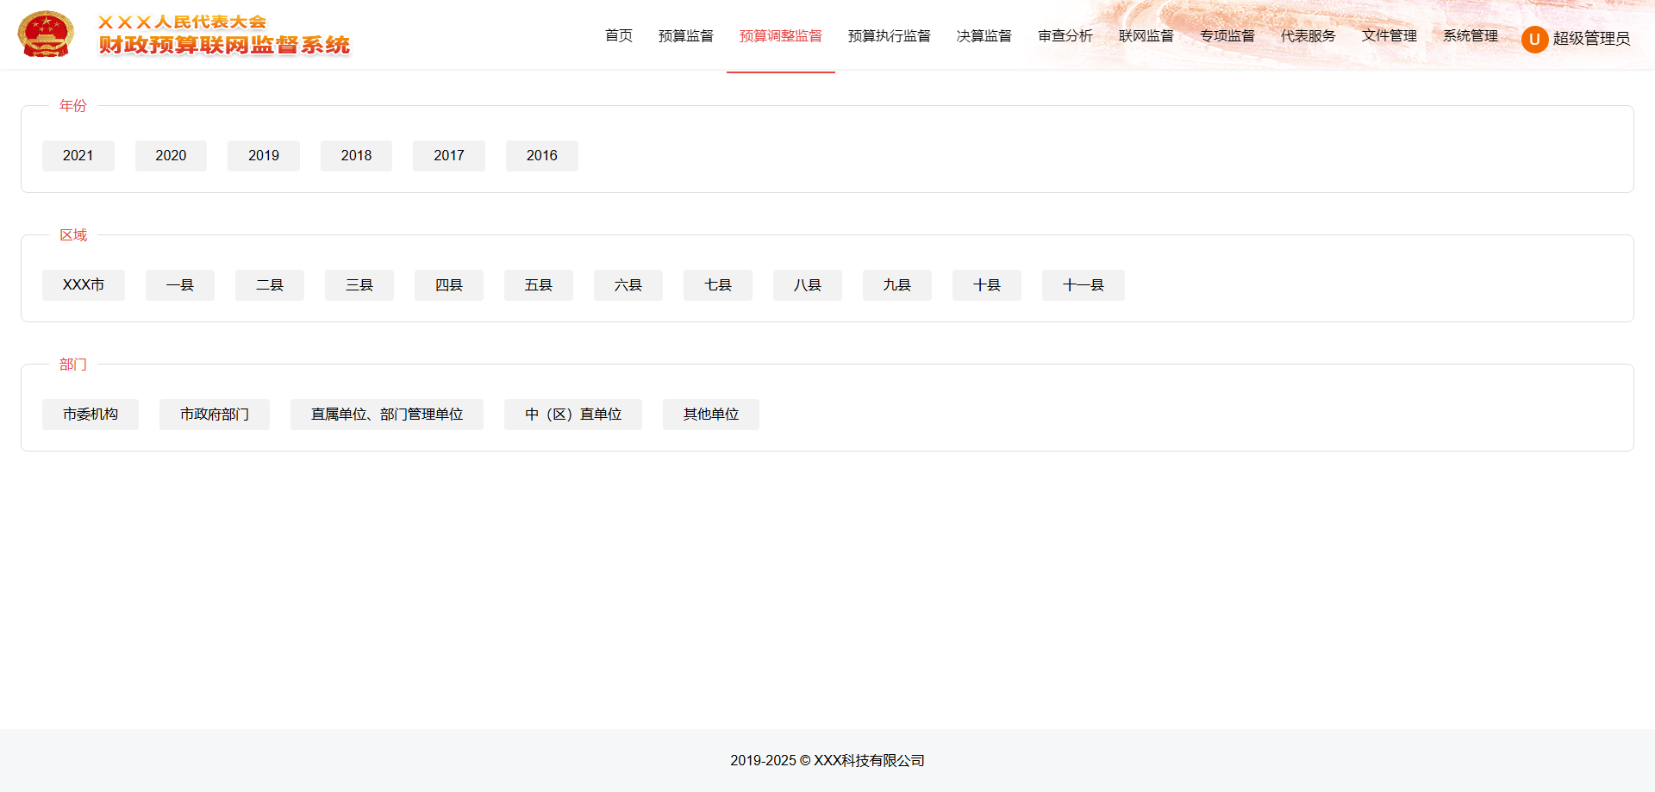Select year 2021

tap(78, 156)
